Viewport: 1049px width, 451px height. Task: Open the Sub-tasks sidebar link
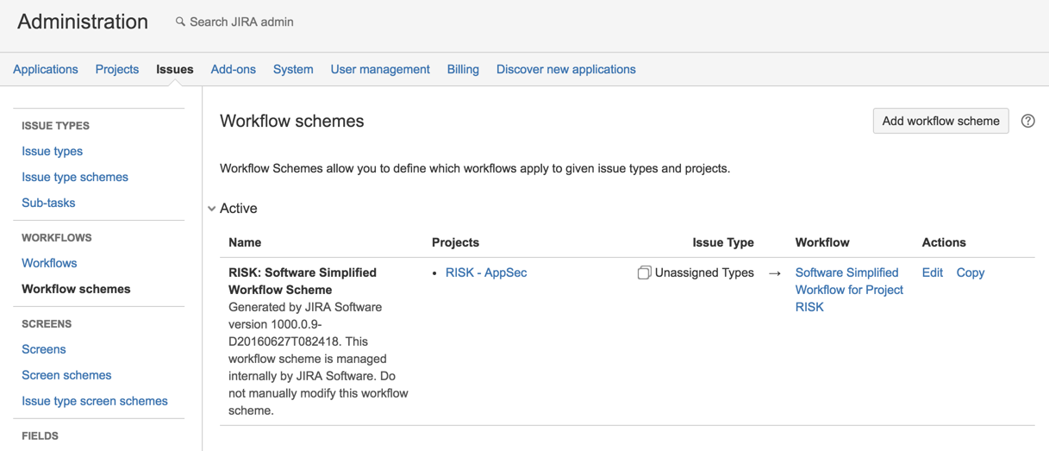(x=48, y=203)
